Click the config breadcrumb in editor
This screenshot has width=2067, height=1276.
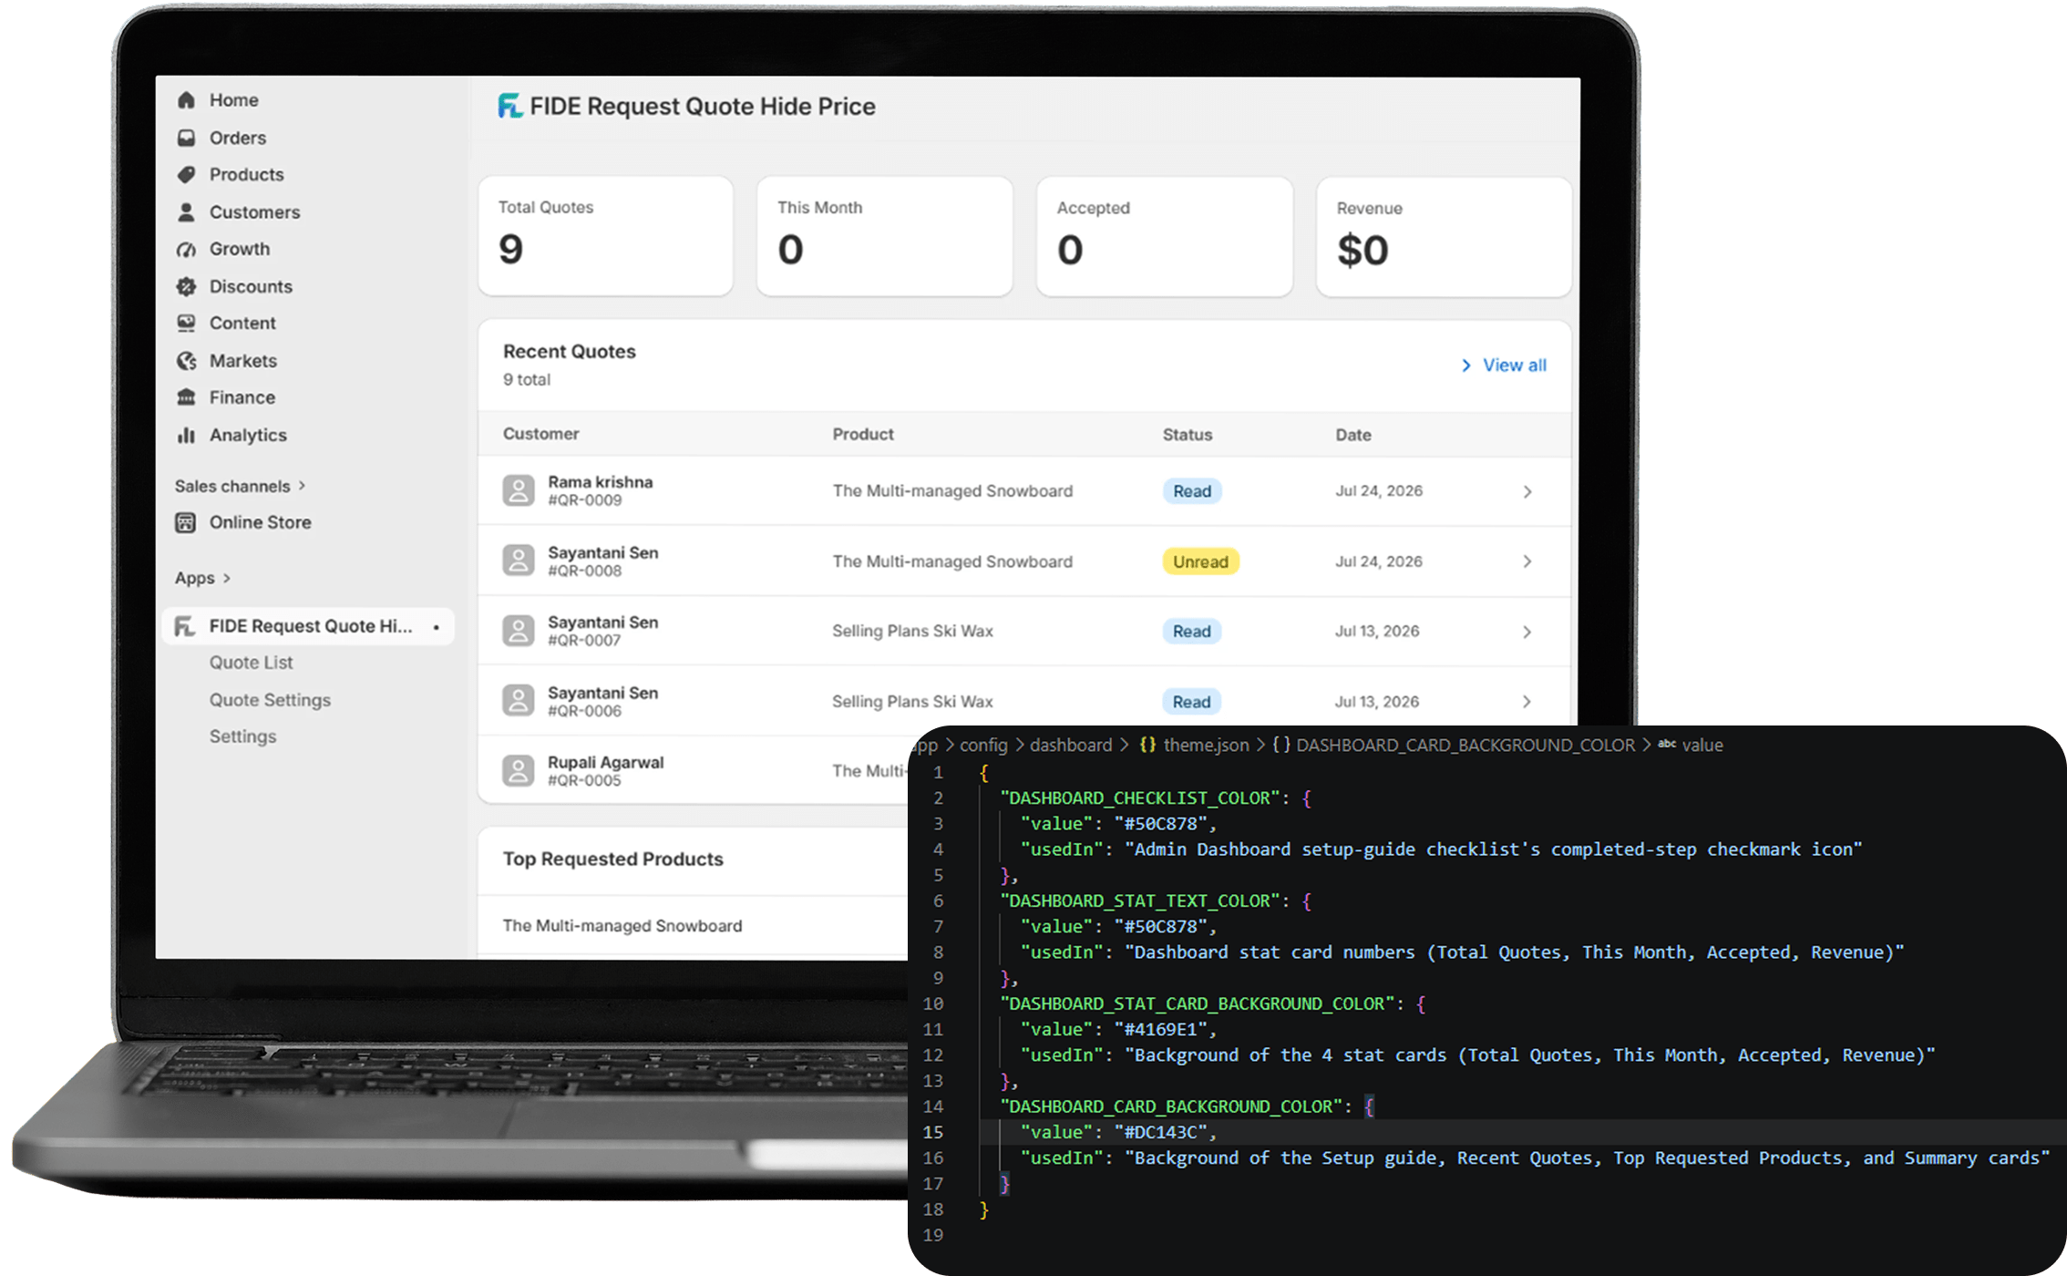coord(983,745)
